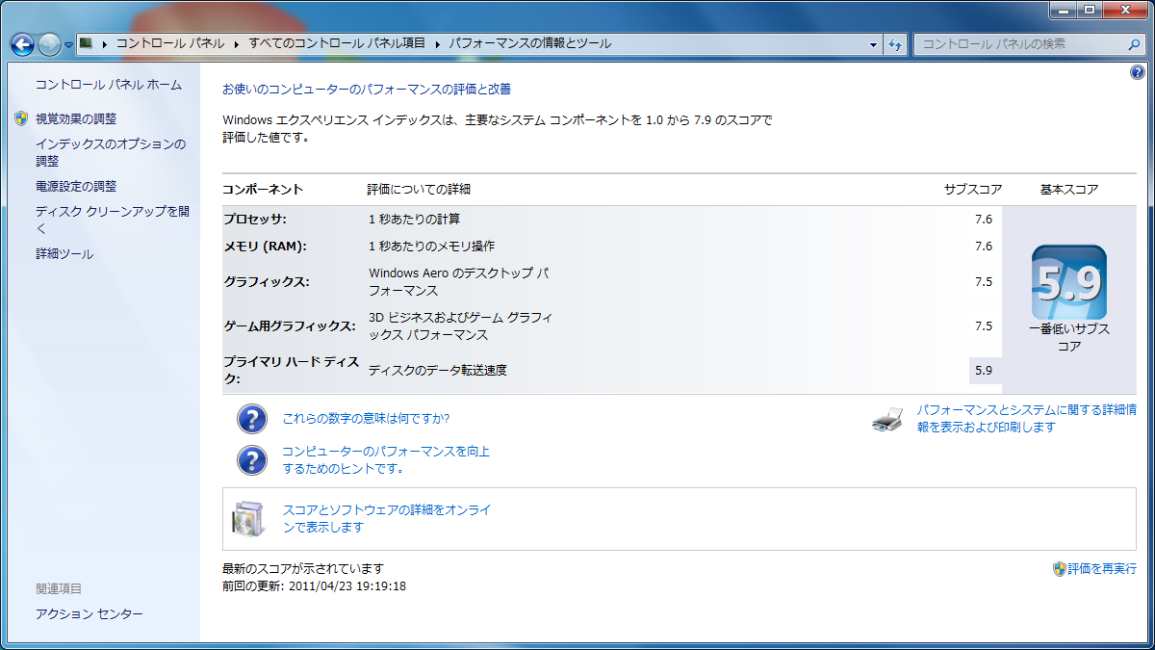
Task: Open インデックスのオプションの調整 link
Action: point(111,152)
